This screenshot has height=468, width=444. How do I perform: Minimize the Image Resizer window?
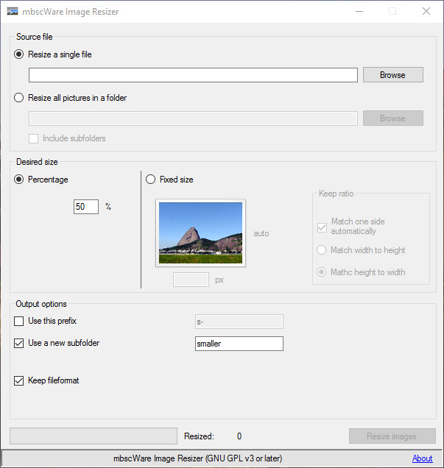(x=359, y=11)
